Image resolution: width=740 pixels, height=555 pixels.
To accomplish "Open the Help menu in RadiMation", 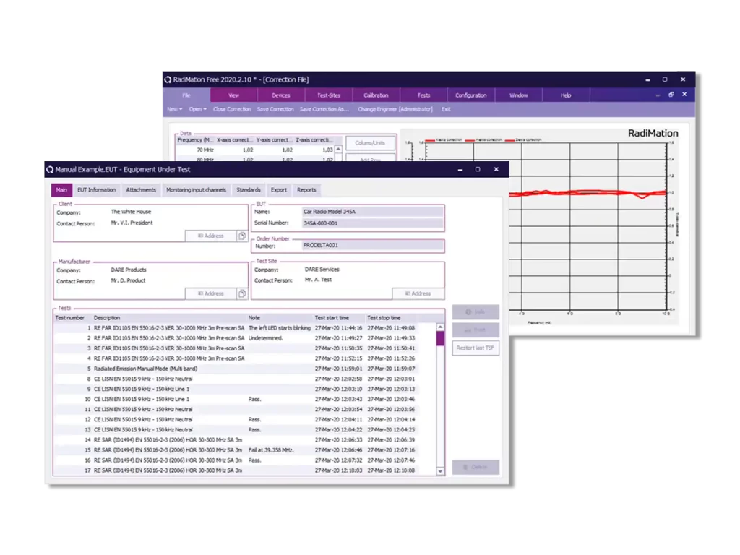I will (x=565, y=95).
